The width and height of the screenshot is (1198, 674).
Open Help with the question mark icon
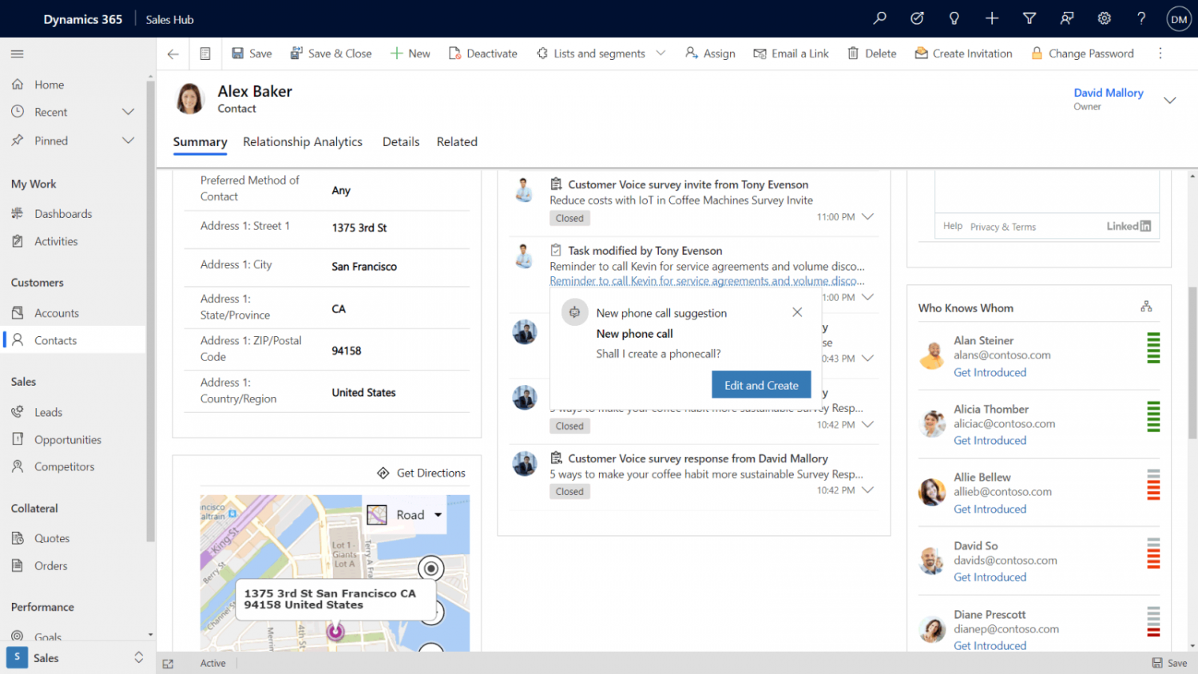1141,18
